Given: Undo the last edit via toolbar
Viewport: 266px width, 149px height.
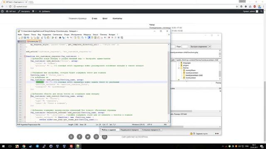Looking at the screenshot, I should click(52, 38).
